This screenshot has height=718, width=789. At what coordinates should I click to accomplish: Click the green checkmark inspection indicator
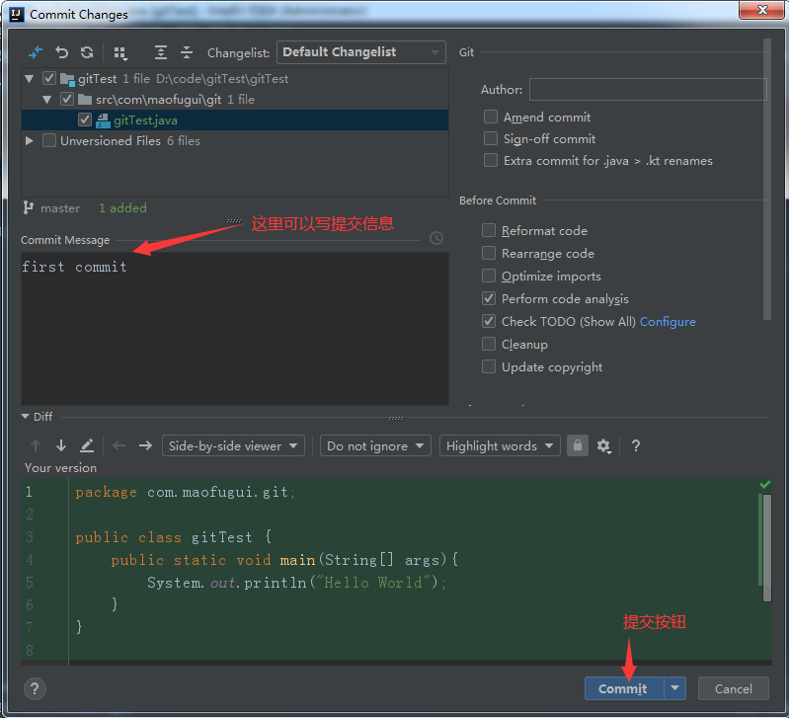tap(765, 485)
